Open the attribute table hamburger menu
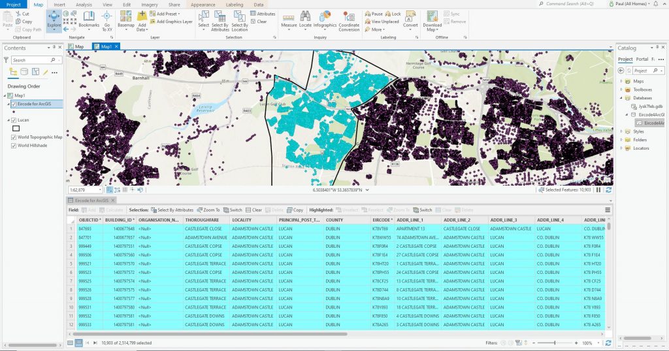669x351 pixels. 608,210
